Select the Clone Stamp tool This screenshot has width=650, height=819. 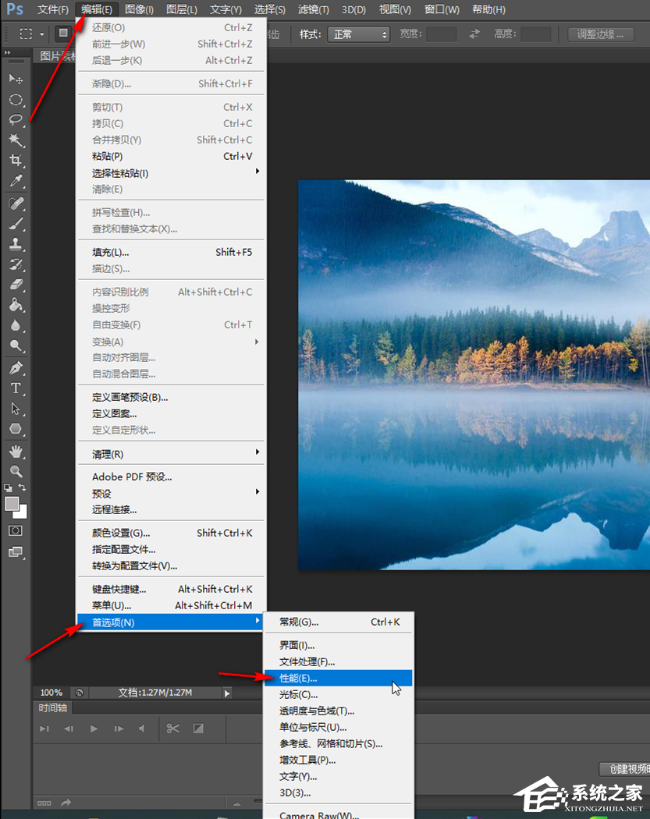(x=16, y=244)
